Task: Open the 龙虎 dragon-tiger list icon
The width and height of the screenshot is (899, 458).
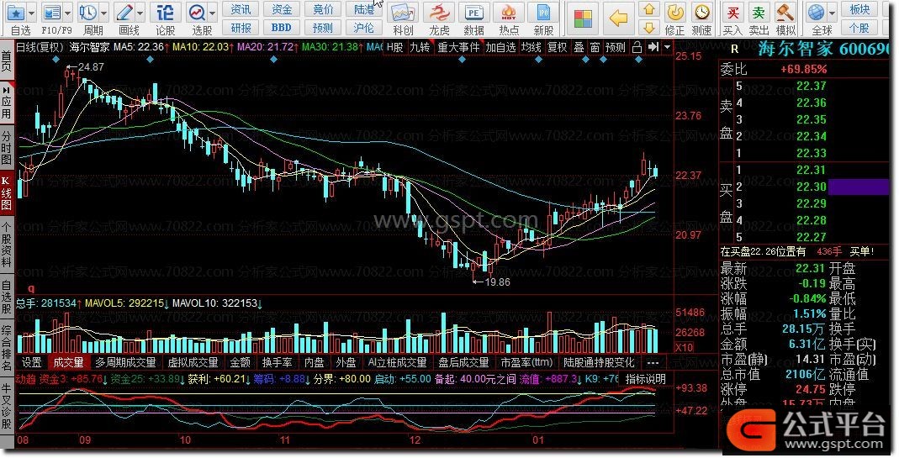Action: (439, 13)
